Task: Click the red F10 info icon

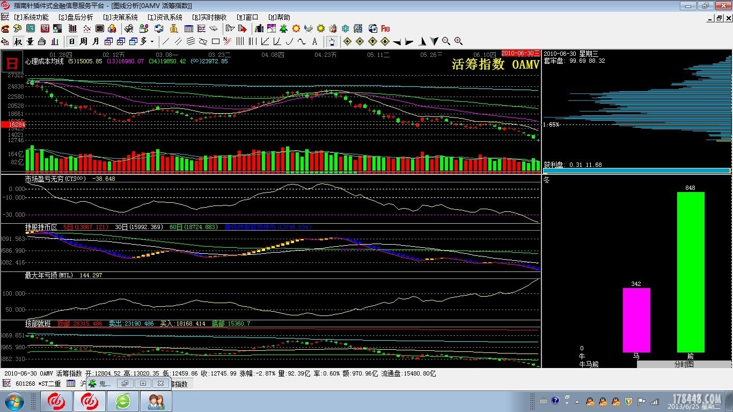Action: click(385, 28)
